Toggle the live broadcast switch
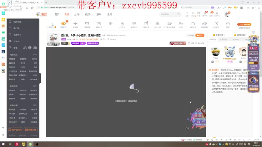This screenshot has width=262, height=147. (x=64, y=24)
